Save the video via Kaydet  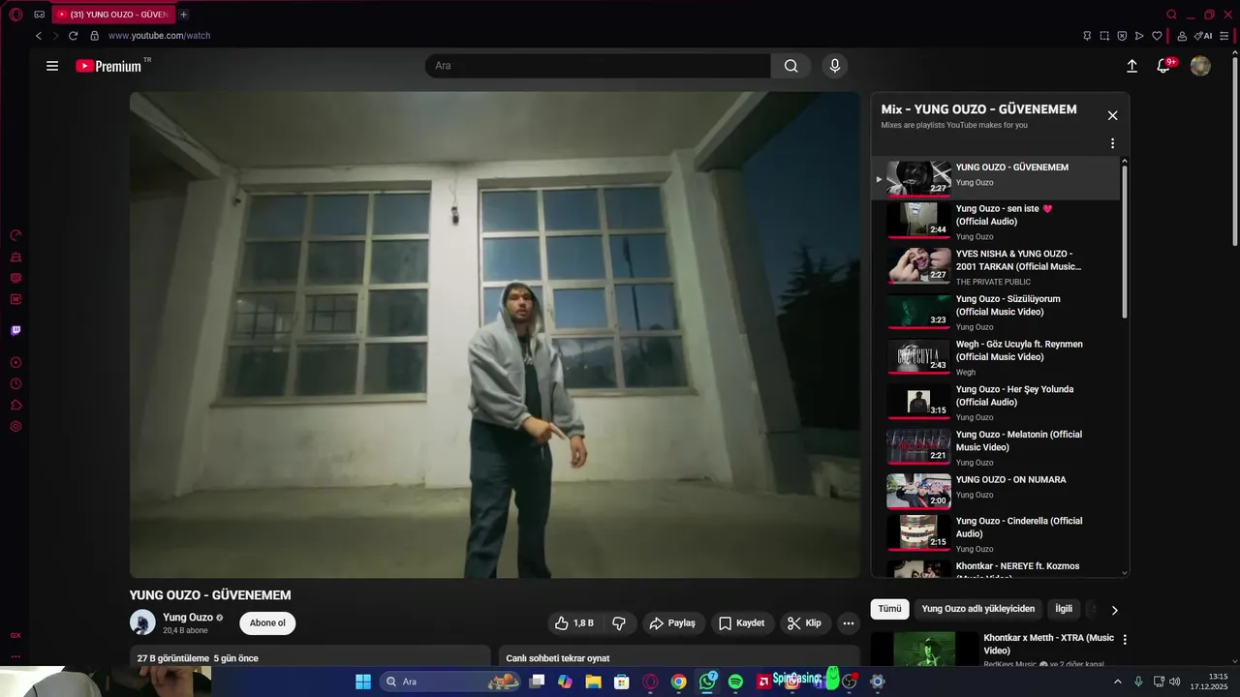click(x=742, y=623)
